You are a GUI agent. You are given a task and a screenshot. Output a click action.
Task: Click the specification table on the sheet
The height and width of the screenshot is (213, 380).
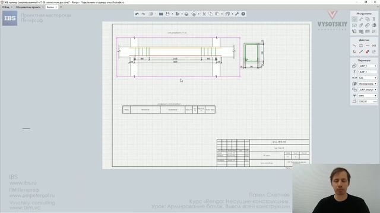point(169,109)
